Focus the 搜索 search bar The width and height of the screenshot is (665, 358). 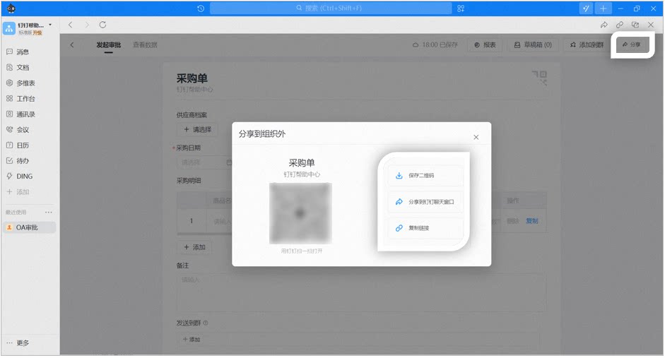(331, 8)
